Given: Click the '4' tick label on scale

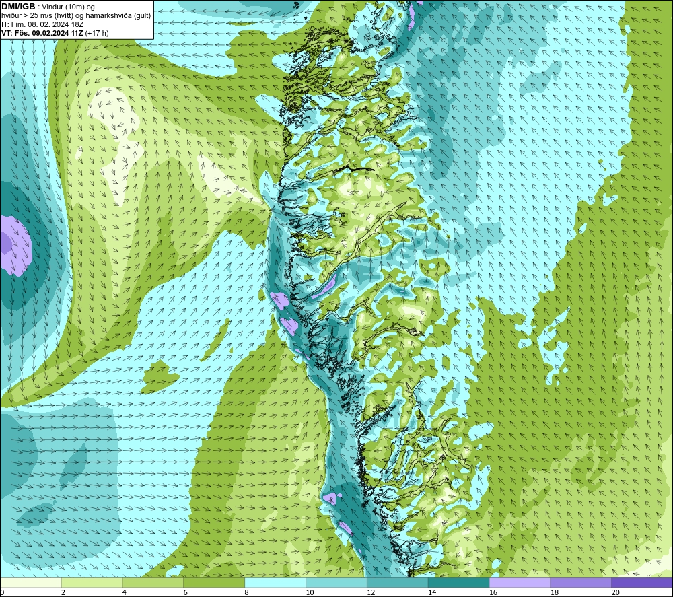Looking at the screenshot, I should (125, 592).
